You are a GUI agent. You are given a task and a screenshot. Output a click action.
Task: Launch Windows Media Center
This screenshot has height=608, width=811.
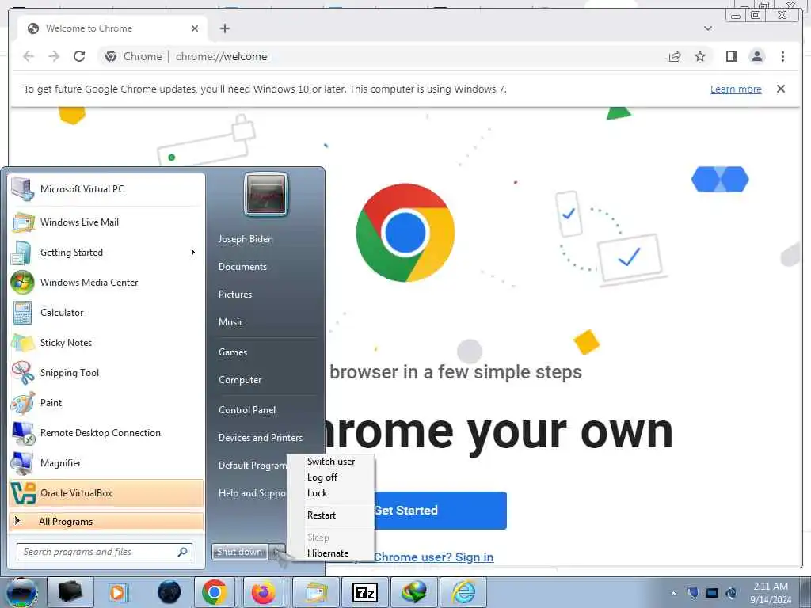(106, 283)
